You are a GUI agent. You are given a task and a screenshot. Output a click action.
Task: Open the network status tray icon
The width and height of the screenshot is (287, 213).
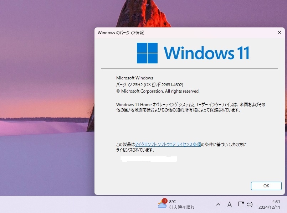coord(241,204)
